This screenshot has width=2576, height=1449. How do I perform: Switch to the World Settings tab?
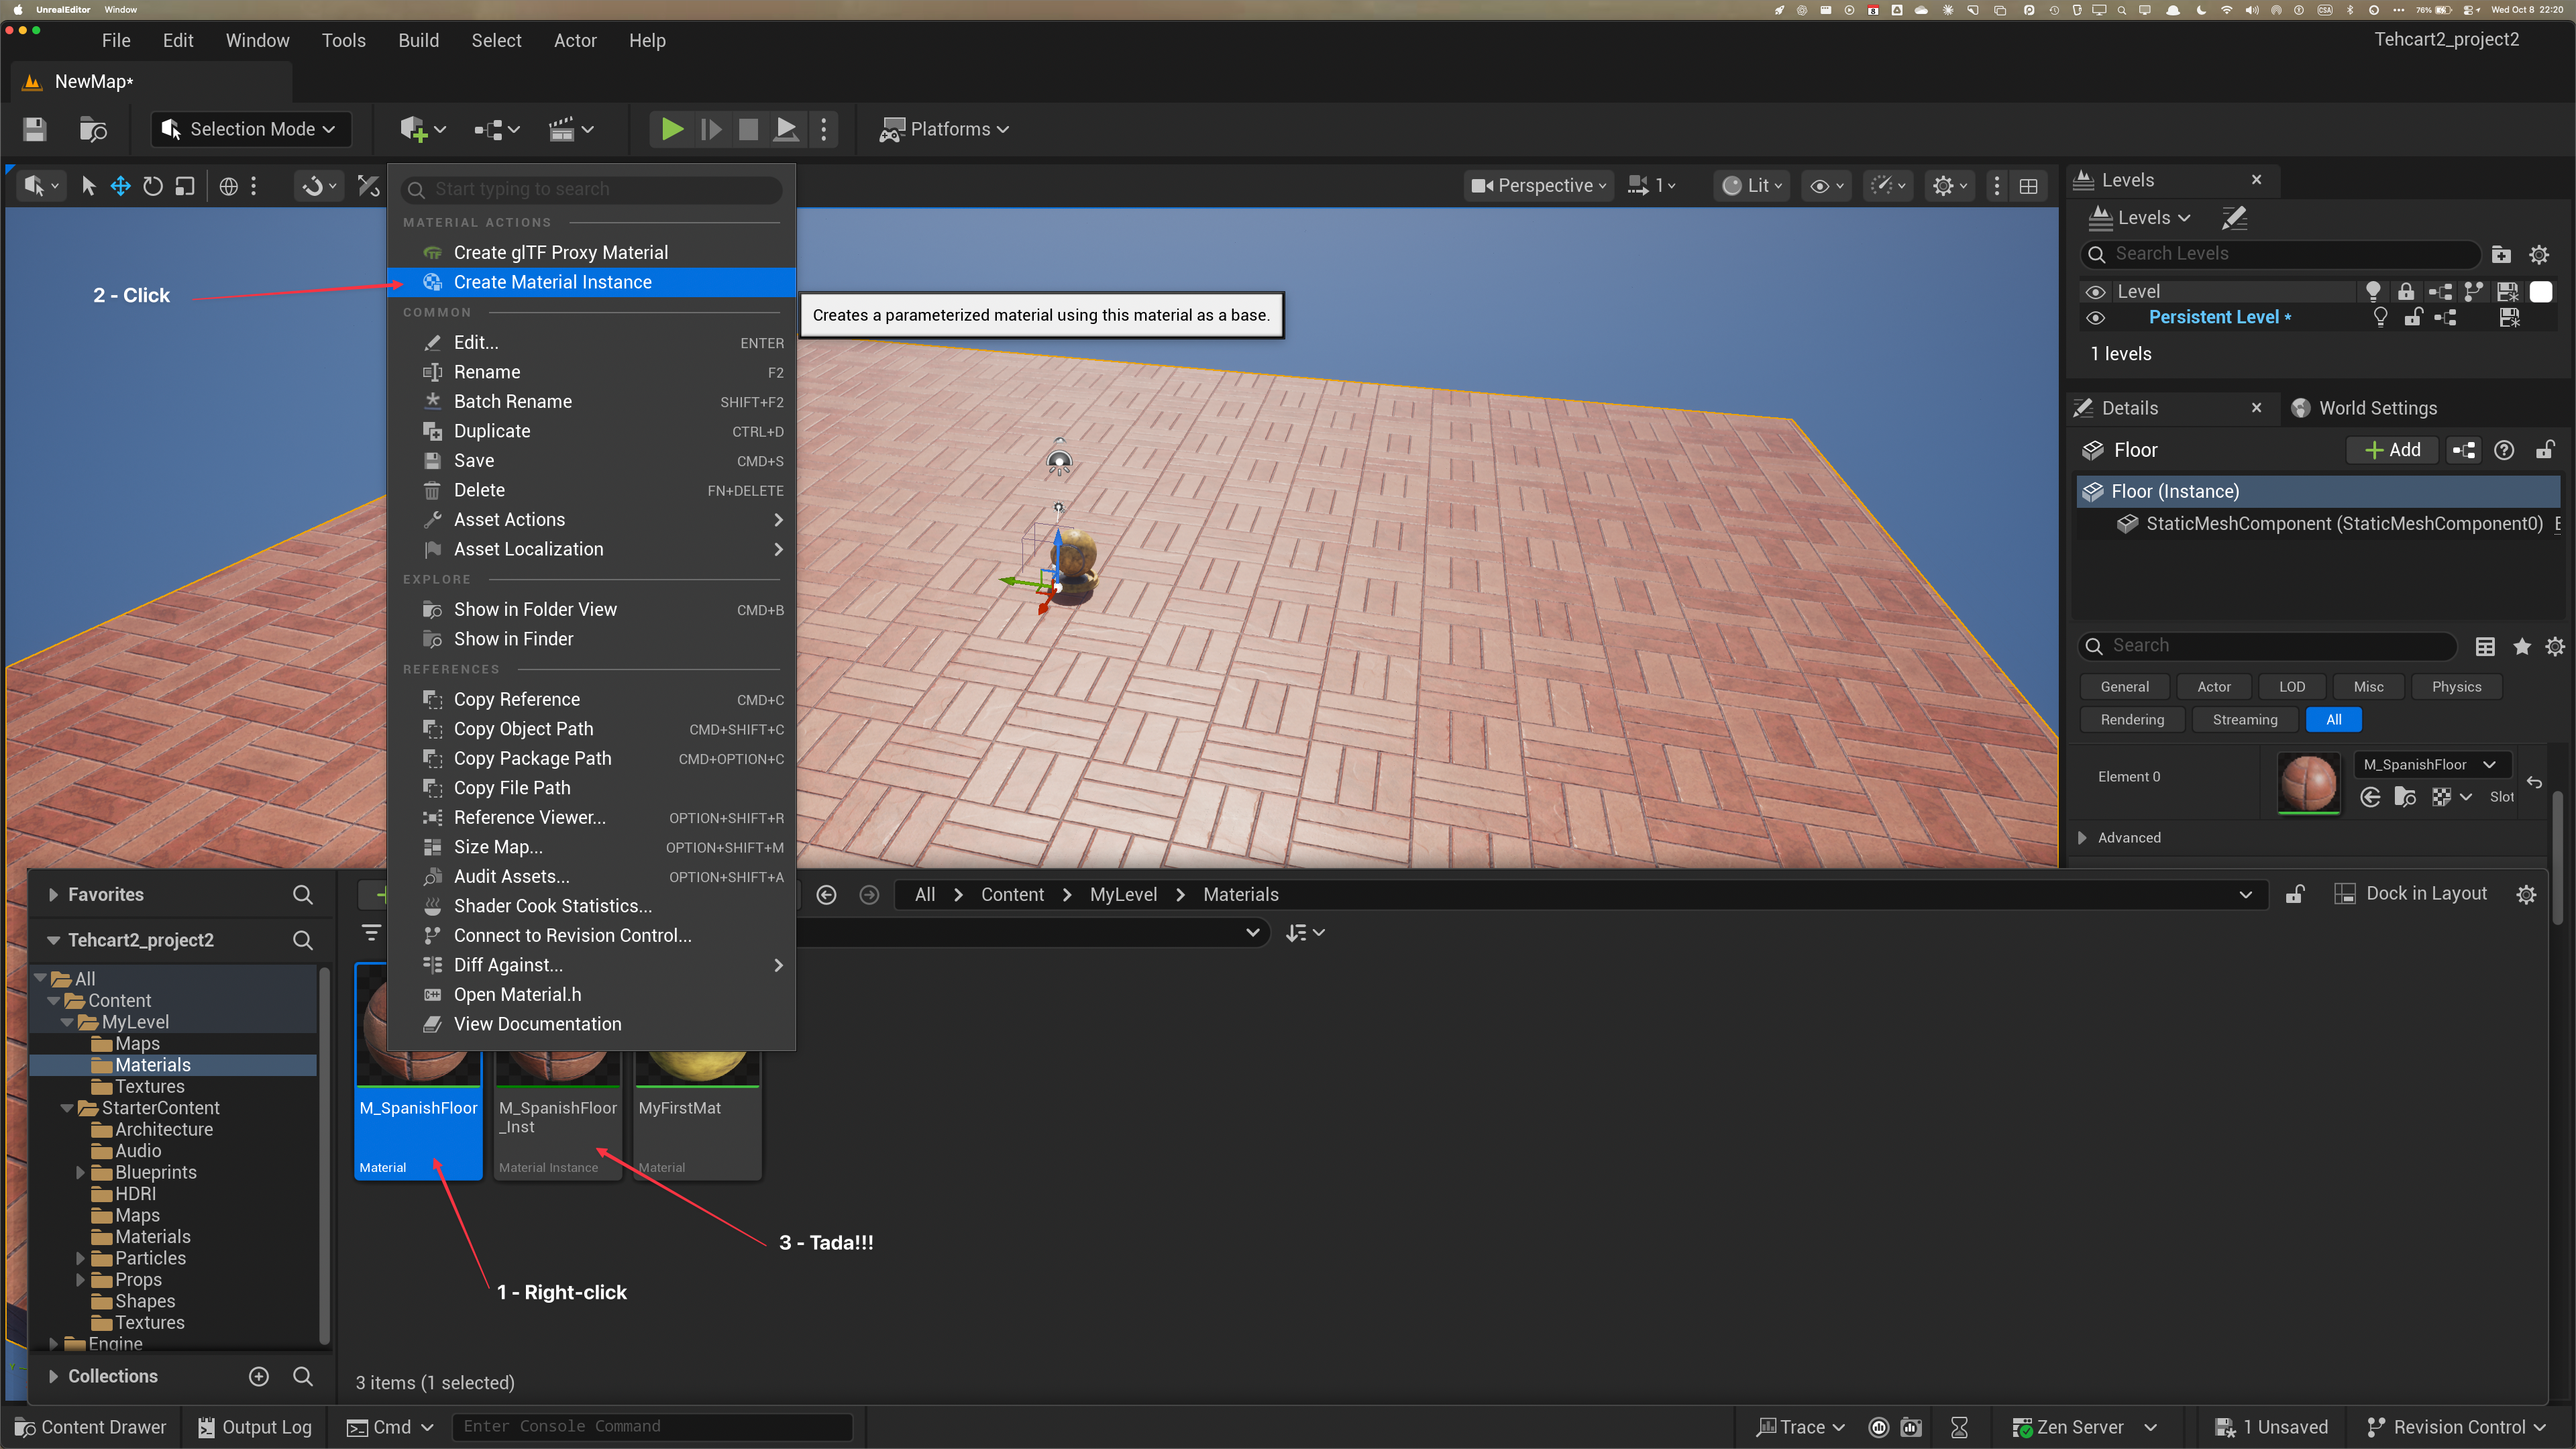(2366, 408)
